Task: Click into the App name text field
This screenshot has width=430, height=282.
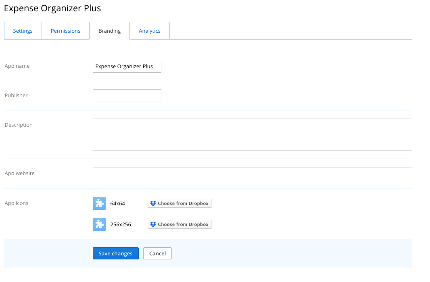Action: click(x=127, y=66)
